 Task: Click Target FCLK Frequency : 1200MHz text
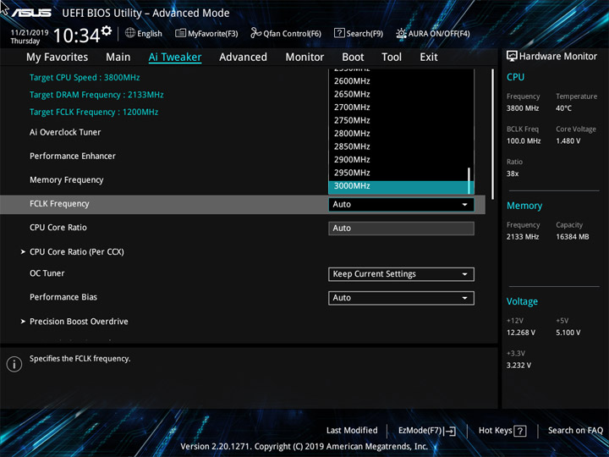94,113
